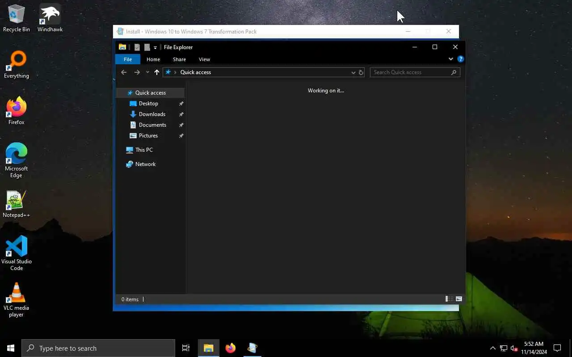Screen dimensions: 572x357
Task: Open Windhawk desktop shortcut
Action: 50,18
